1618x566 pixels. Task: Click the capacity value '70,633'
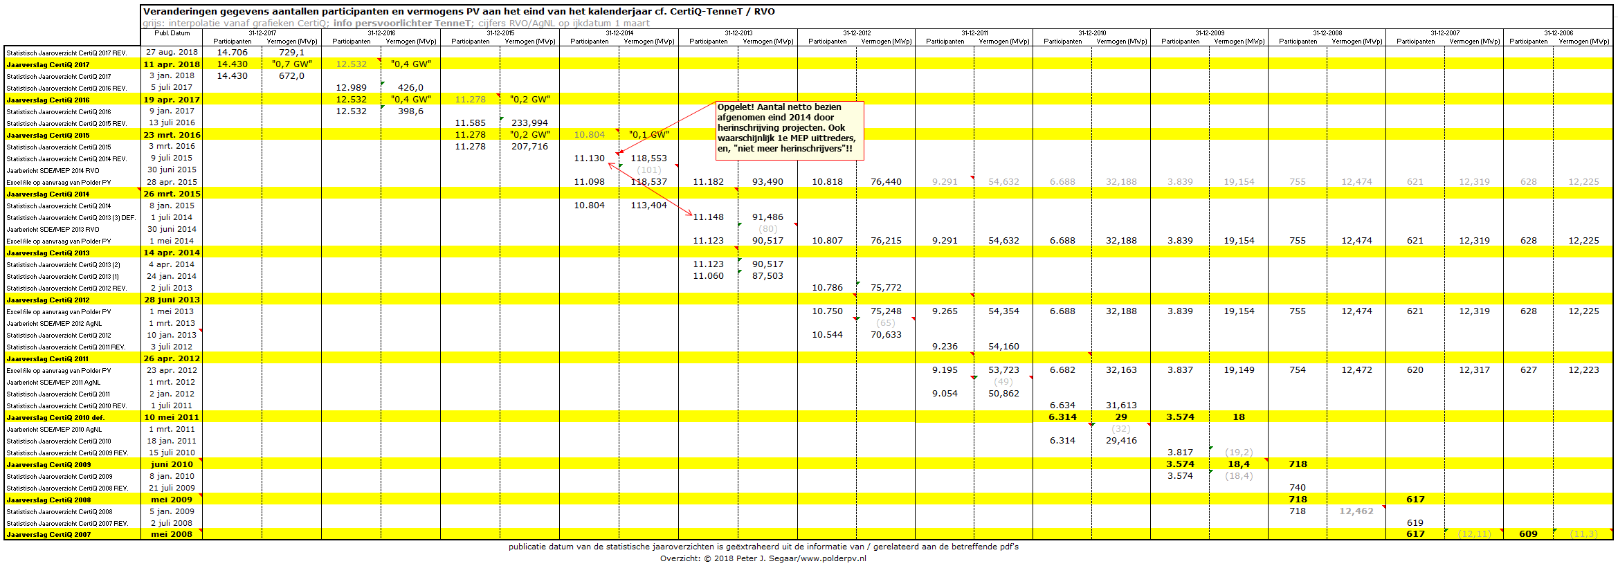point(886,335)
